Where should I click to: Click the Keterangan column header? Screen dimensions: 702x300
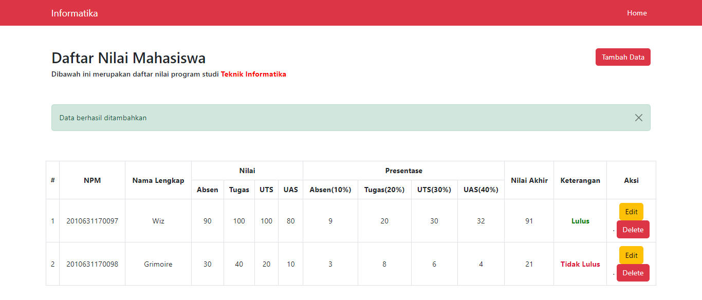(580, 180)
